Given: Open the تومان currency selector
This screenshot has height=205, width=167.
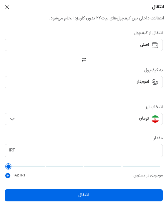Looking at the screenshot, I should 83,119.
